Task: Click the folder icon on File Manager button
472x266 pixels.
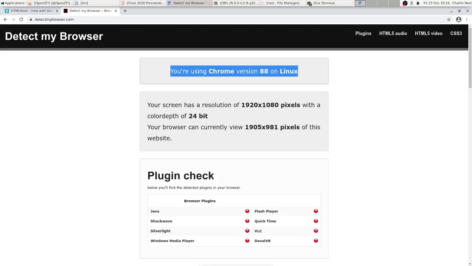Action: 263,3
